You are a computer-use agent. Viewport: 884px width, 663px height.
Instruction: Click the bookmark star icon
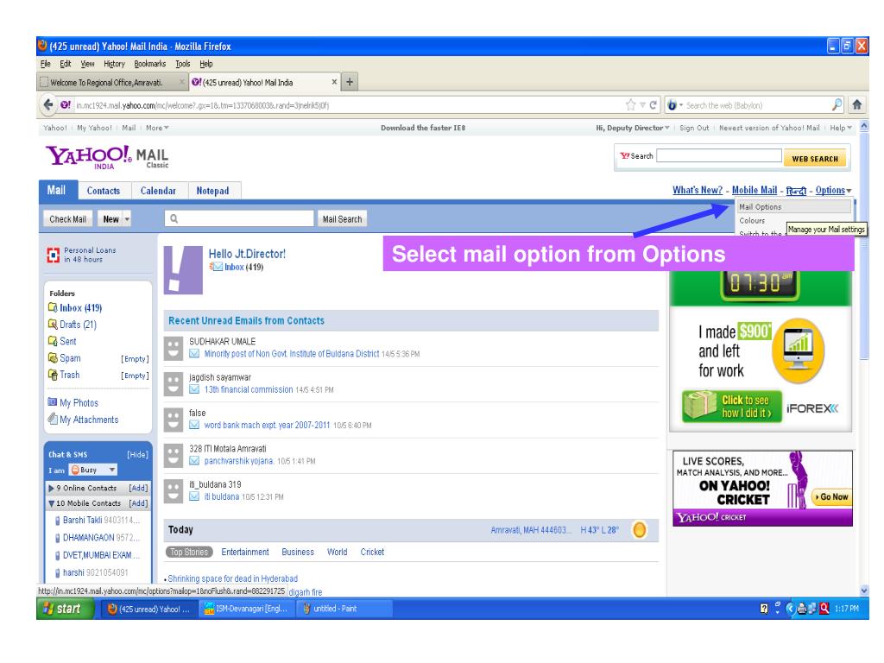click(x=631, y=104)
